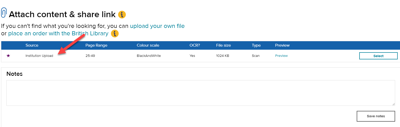This screenshot has height=127, width=400.
Task: Open the 'upload your own file' link
Action: click(x=157, y=26)
